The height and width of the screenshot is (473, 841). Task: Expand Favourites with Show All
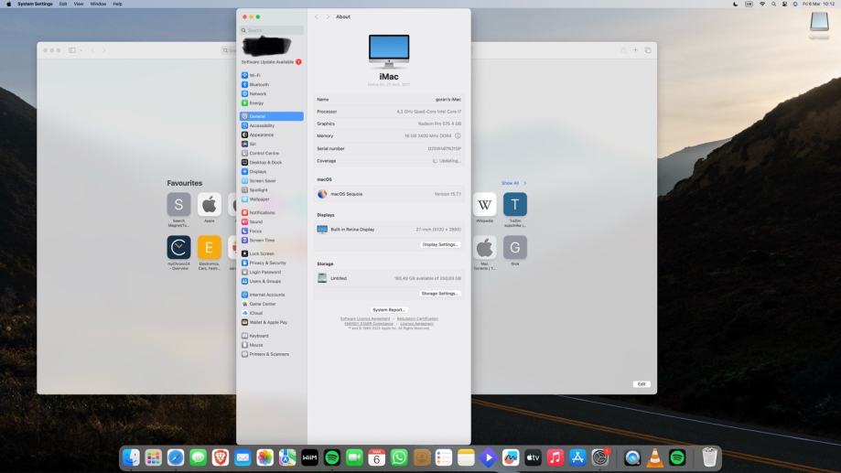512,183
